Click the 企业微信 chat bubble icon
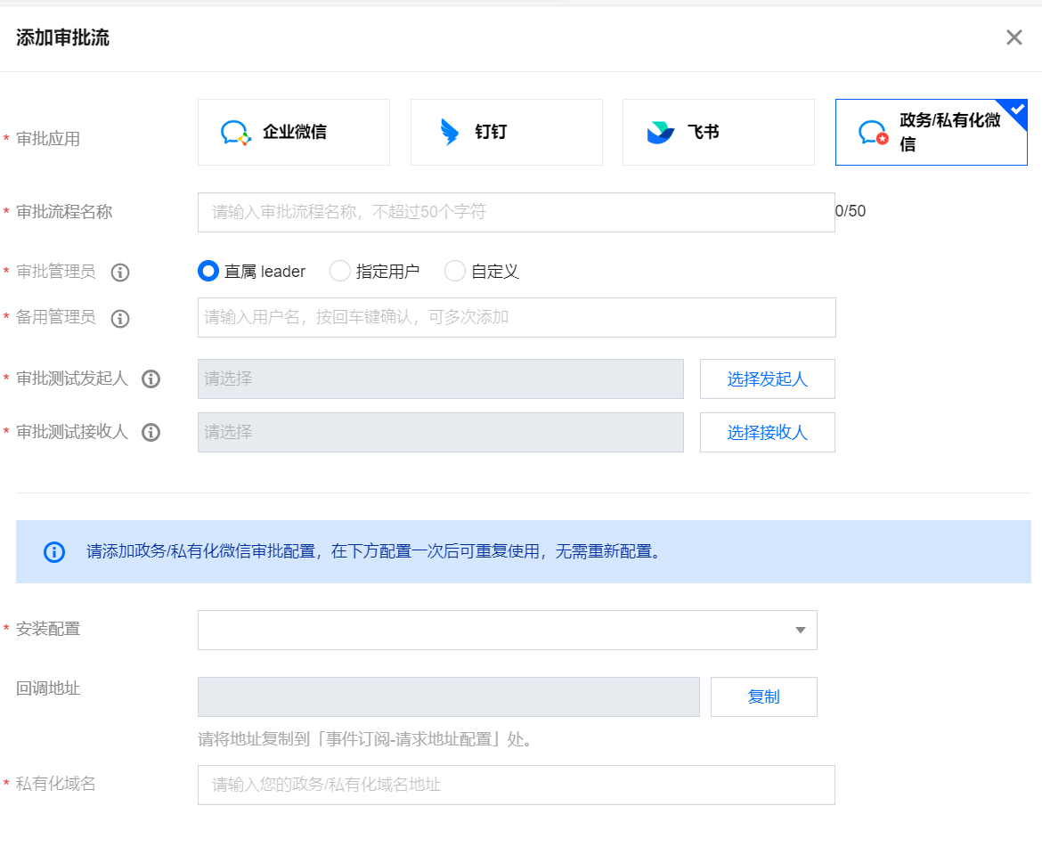Viewport: 1042px width, 855px height. [x=235, y=133]
